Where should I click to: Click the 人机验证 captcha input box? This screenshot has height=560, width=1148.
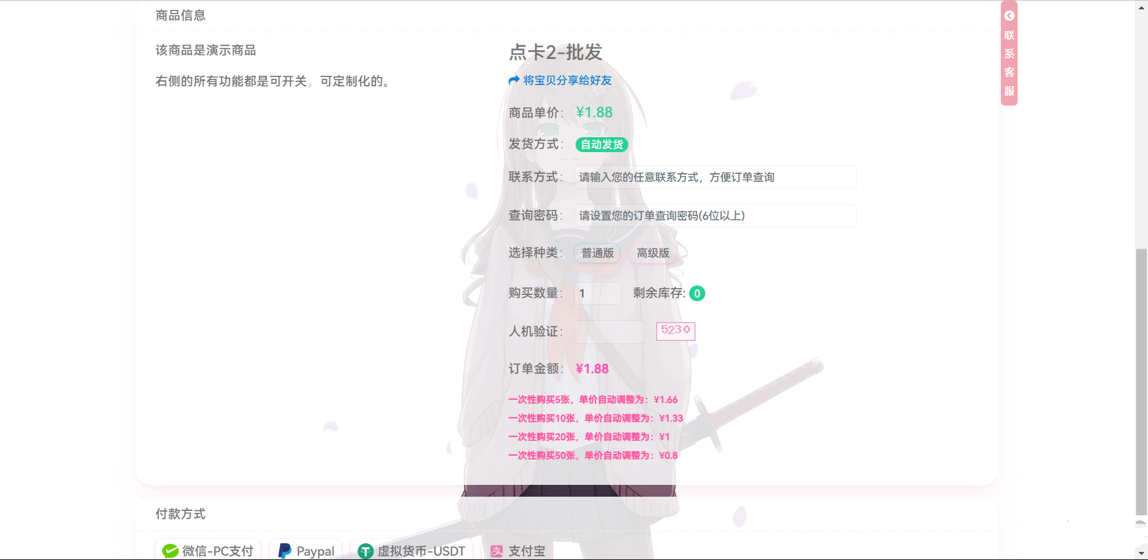point(610,332)
